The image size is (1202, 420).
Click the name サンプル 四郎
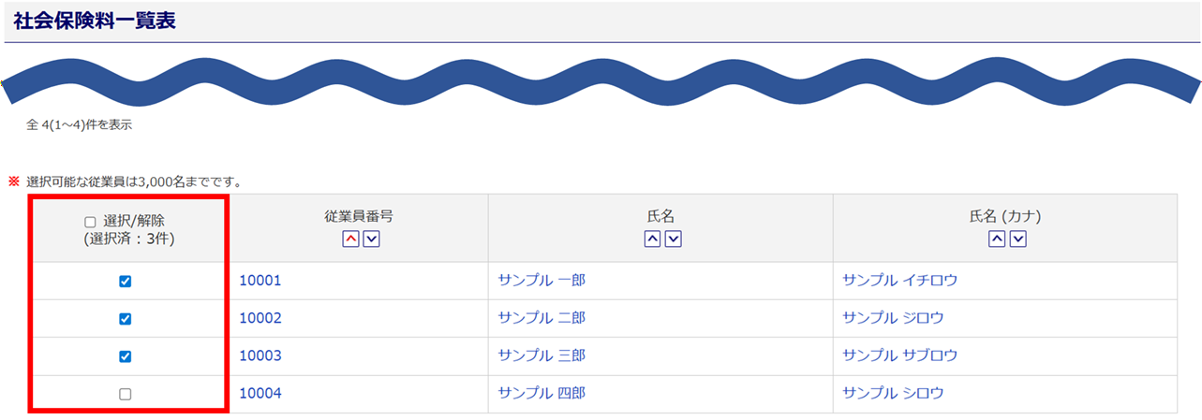tap(542, 394)
